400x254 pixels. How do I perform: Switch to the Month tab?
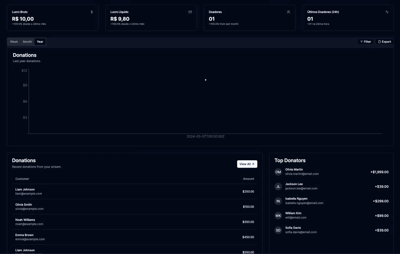click(27, 42)
